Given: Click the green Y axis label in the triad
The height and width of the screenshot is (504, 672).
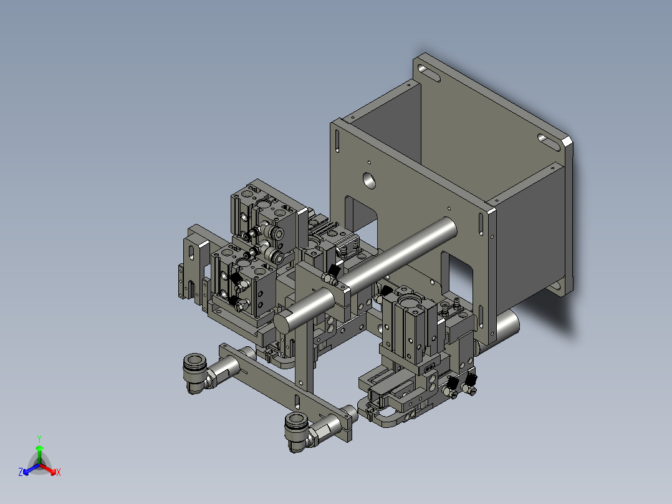Looking at the screenshot, I should [x=40, y=440].
